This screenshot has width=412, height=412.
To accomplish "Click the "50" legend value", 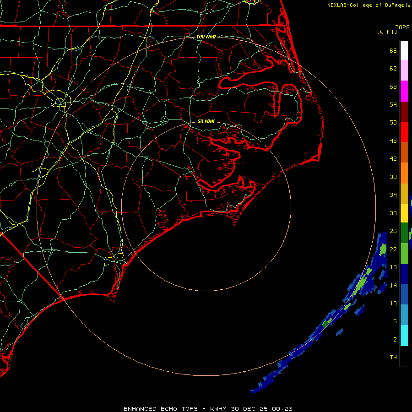I will click(393, 122).
